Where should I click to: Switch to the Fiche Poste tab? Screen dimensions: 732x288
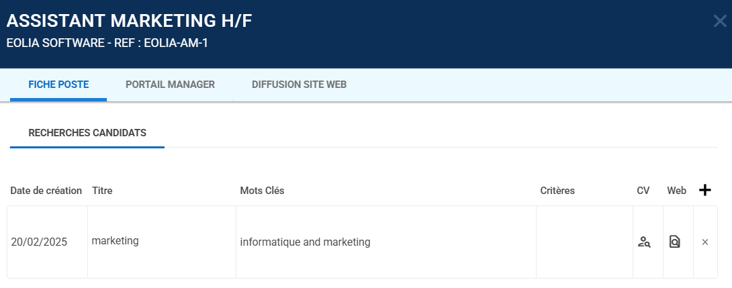pyautogui.click(x=58, y=85)
